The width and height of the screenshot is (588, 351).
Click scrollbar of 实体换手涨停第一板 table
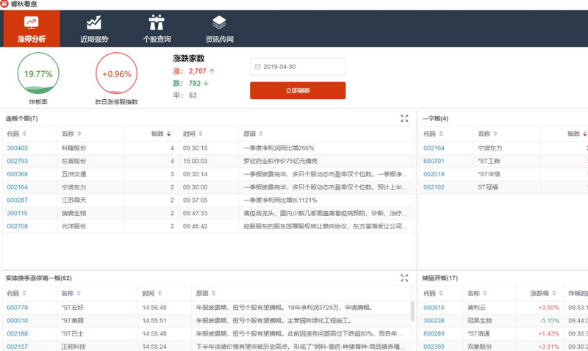pyautogui.click(x=412, y=311)
